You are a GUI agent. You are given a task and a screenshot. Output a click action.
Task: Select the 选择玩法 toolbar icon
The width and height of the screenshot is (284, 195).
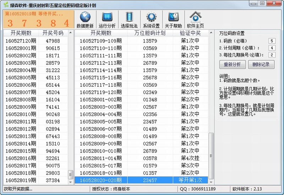pyautogui.click(x=129, y=17)
